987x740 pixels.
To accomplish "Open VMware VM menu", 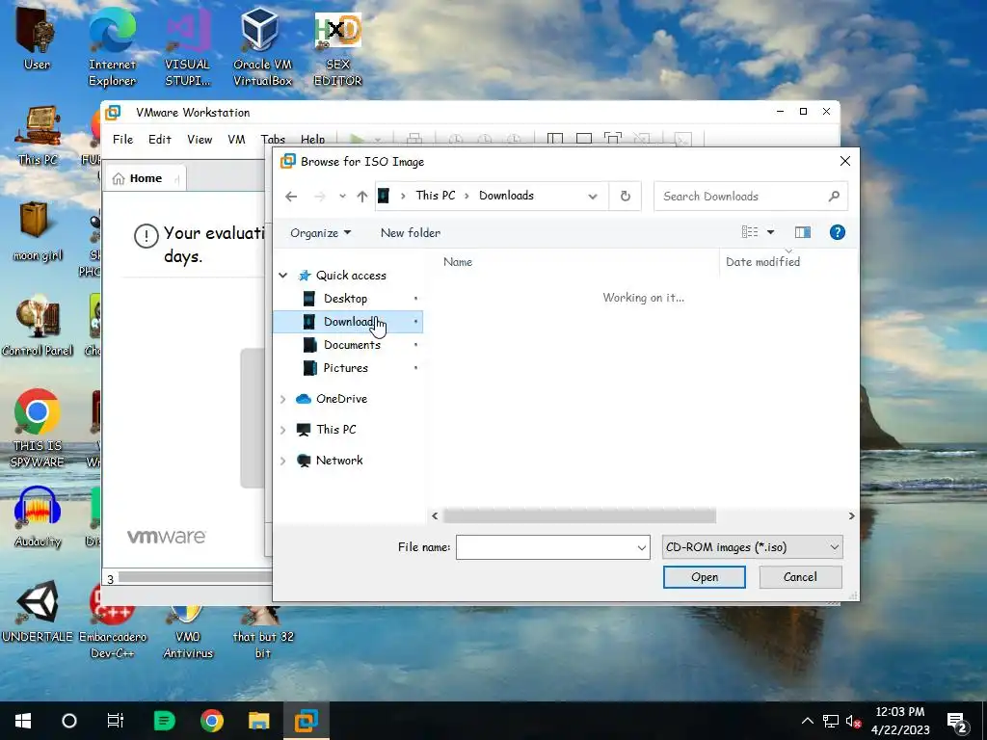I will [237, 139].
